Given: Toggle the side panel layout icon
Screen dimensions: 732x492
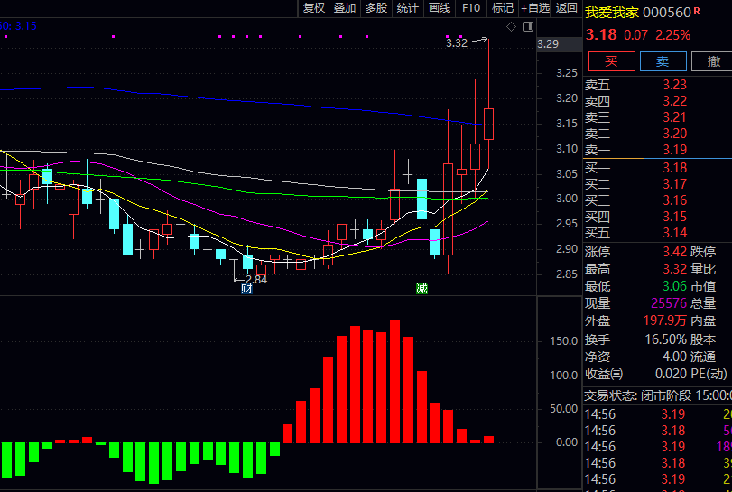Looking at the screenshot, I should pos(528,26).
